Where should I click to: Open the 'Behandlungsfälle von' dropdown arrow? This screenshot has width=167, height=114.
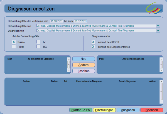(x=158, y=26)
